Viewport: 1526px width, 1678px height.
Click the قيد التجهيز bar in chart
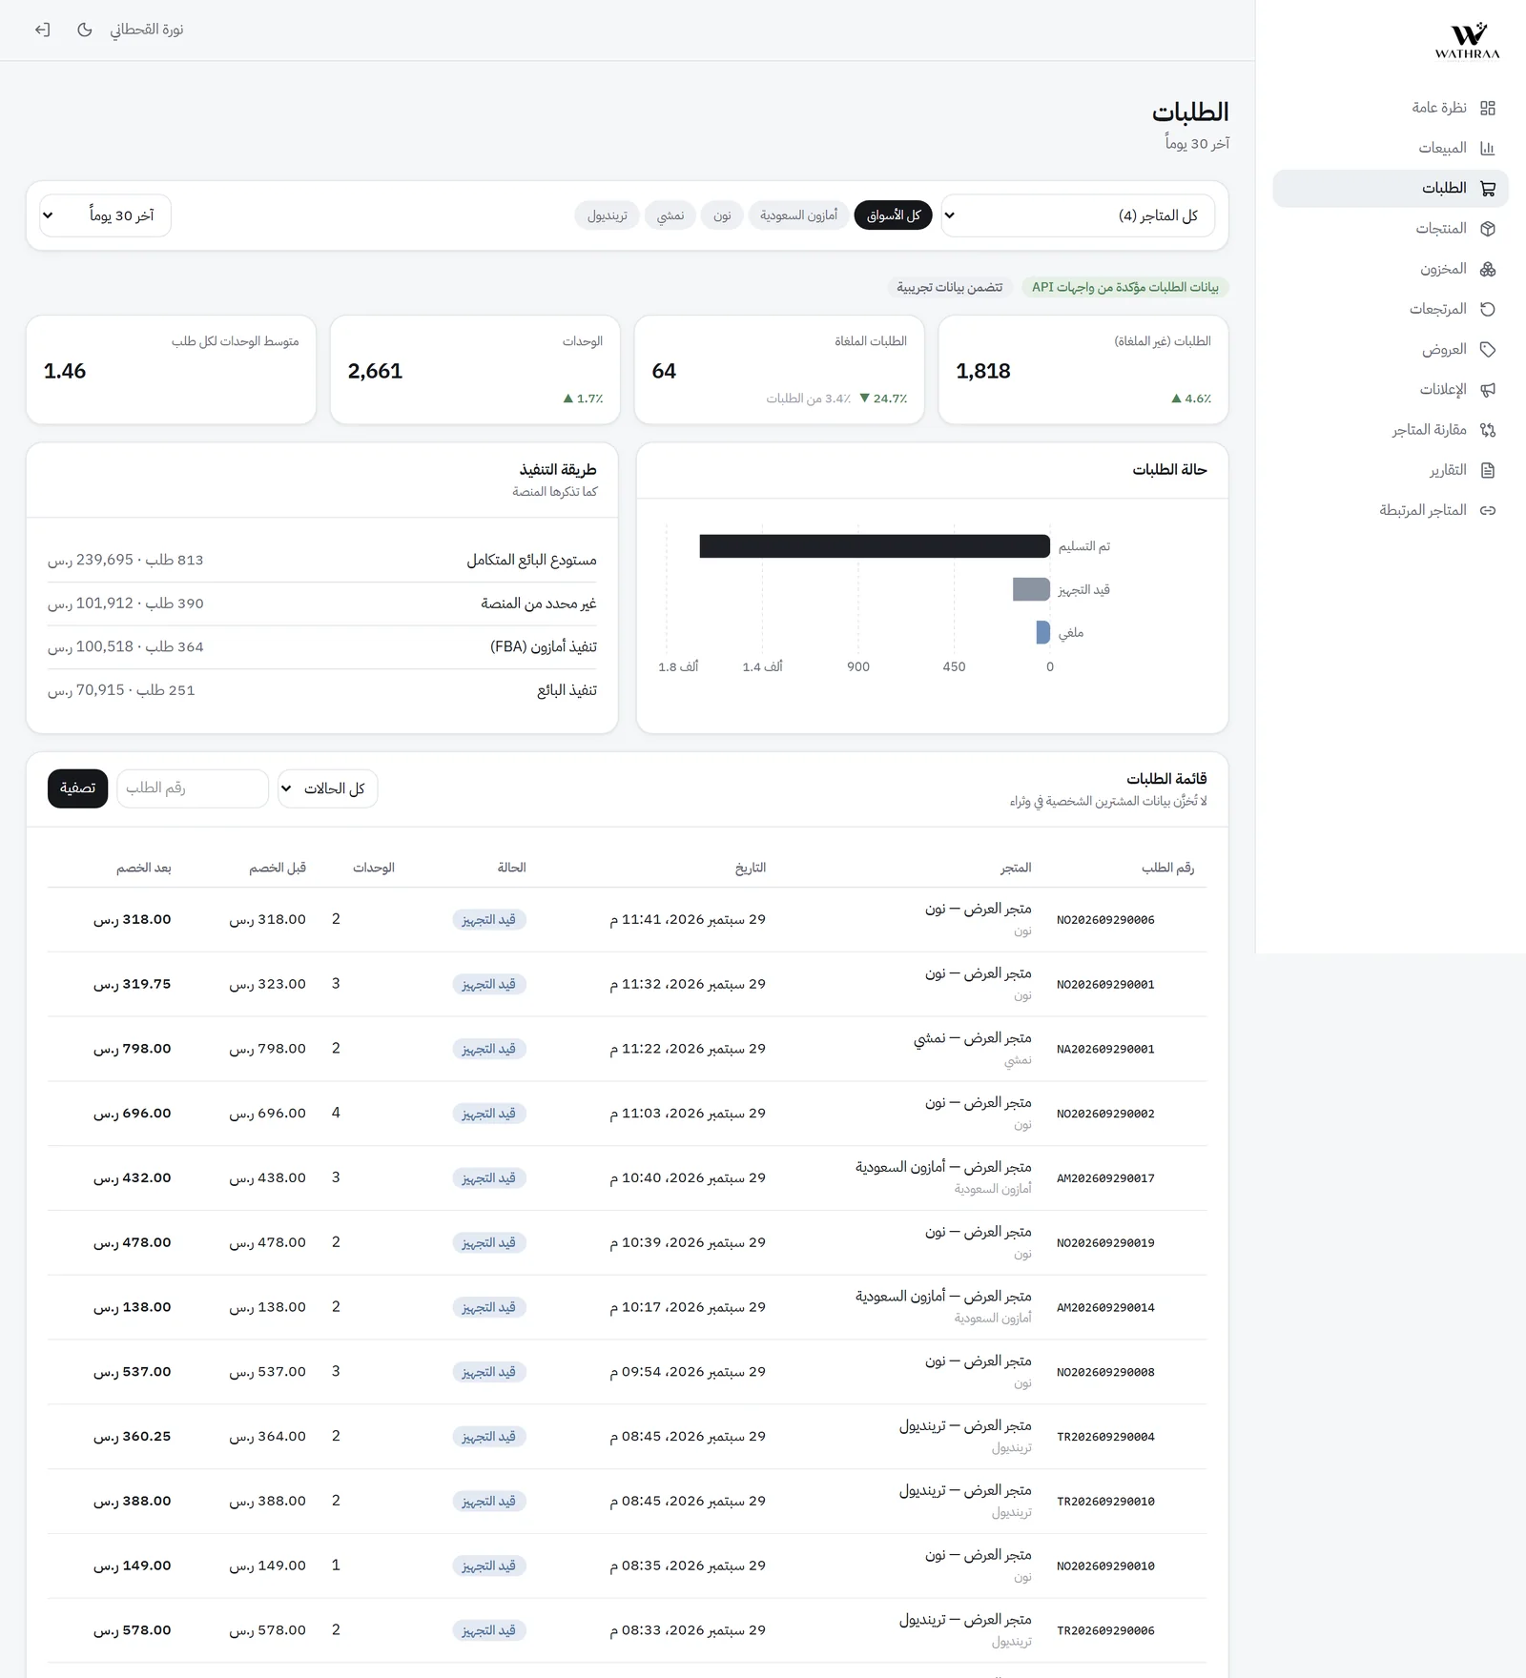click(1031, 589)
